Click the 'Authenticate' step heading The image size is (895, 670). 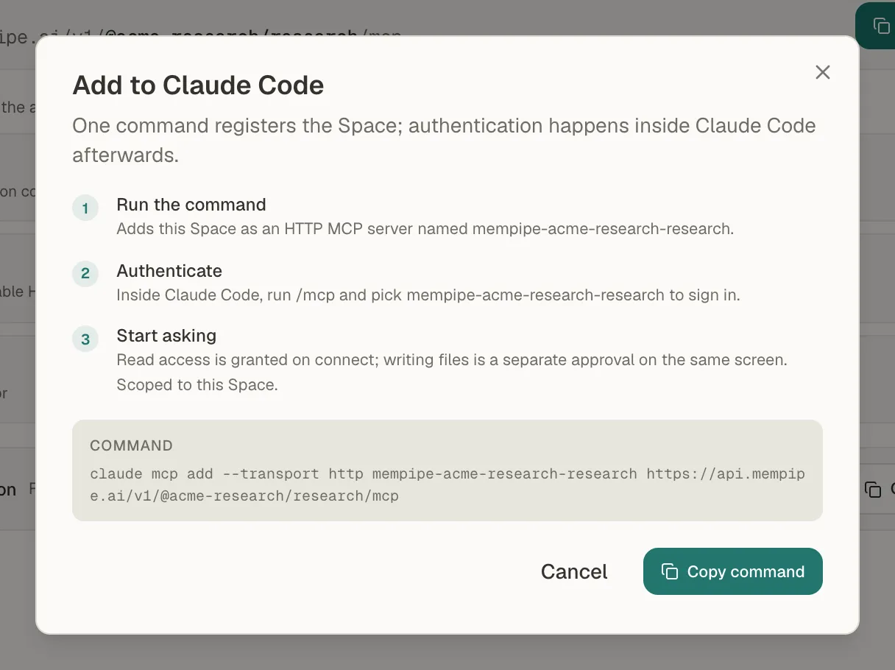pos(169,271)
